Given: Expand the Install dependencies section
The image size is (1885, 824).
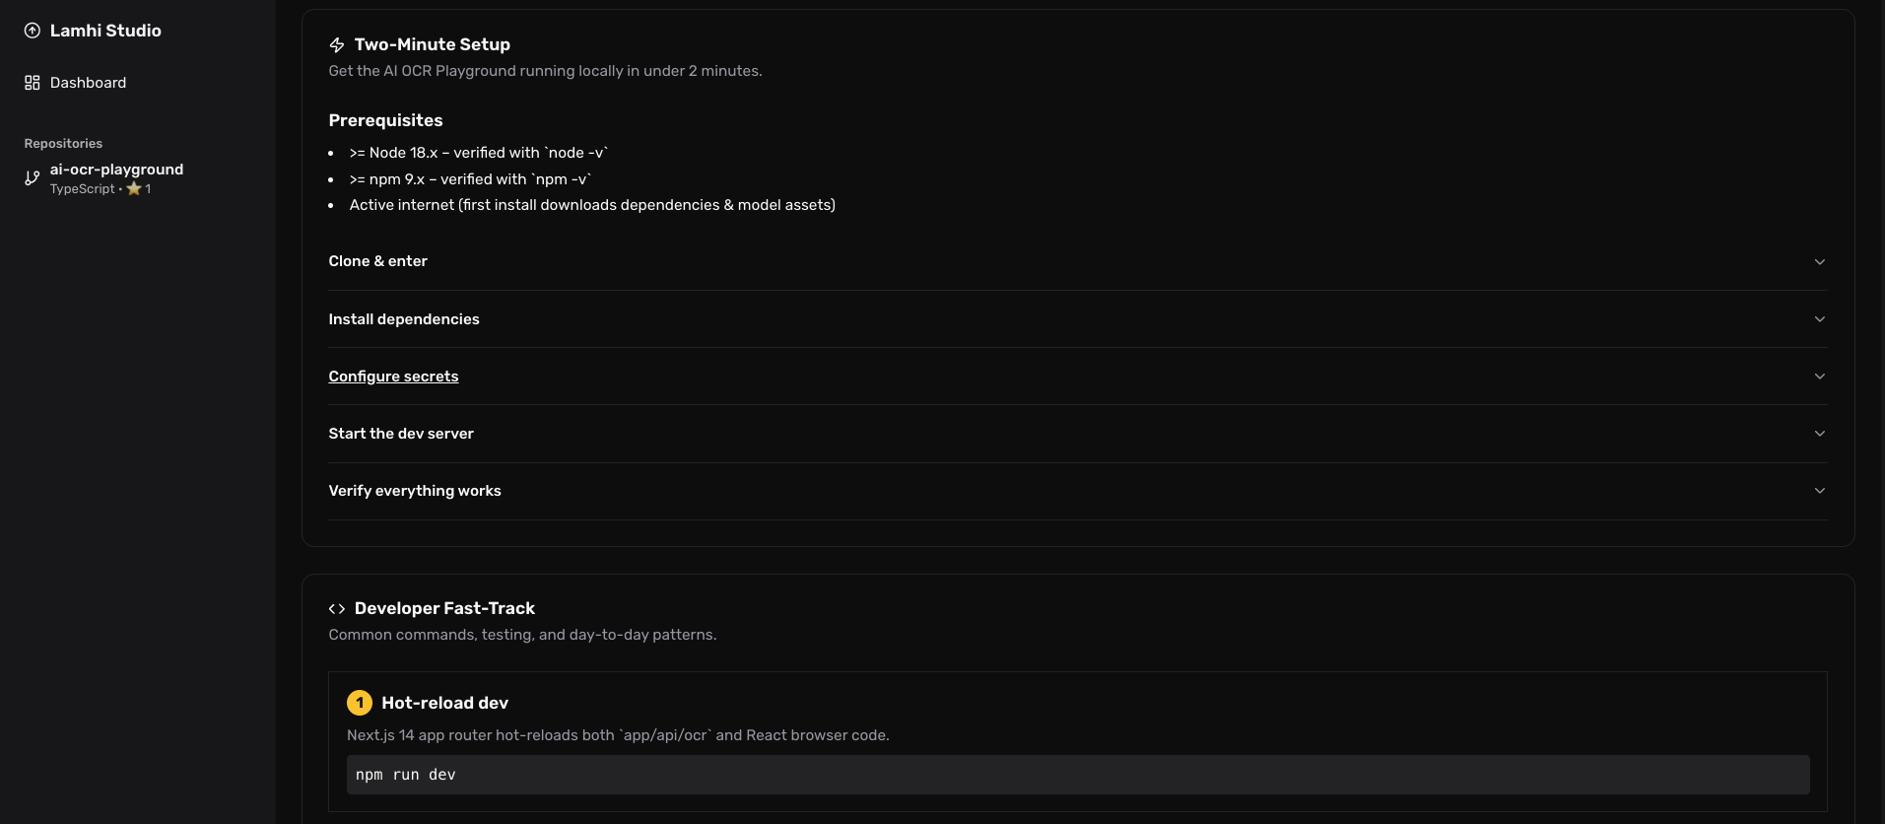Looking at the screenshot, I should (x=1818, y=318).
